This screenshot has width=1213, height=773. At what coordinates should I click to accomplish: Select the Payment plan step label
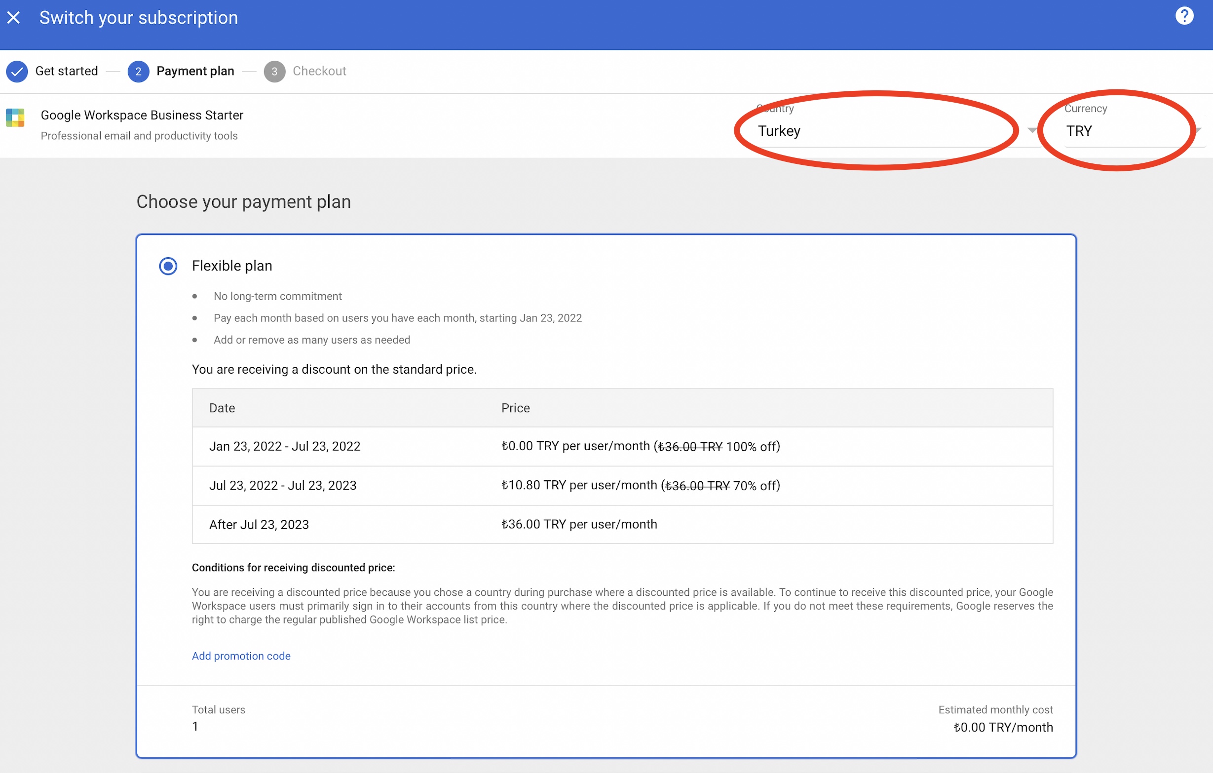[x=195, y=71]
